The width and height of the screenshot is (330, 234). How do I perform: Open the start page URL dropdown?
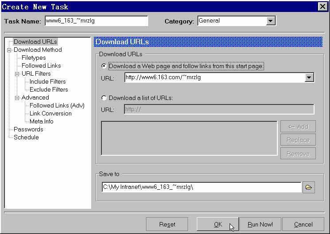(309, 77)
